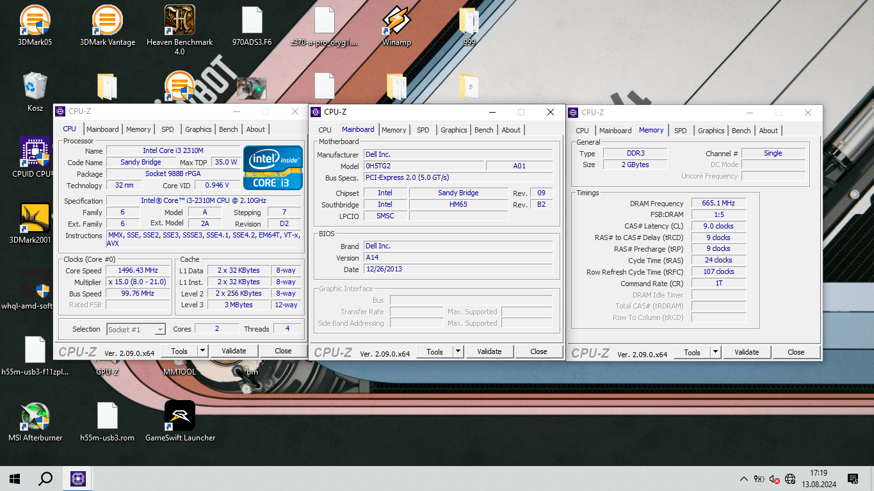Switch to Mainboard tab in left CPU-Z window
874x491 pixels.
102,129
